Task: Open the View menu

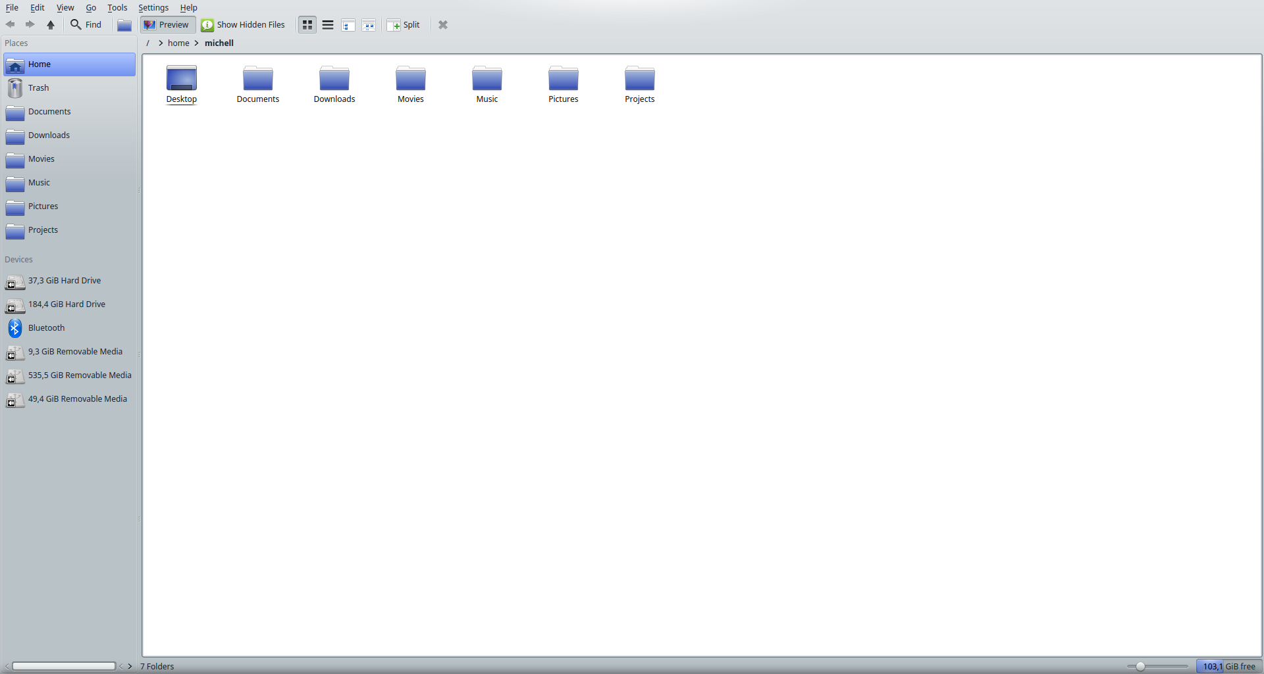Action: coord(65,7)
